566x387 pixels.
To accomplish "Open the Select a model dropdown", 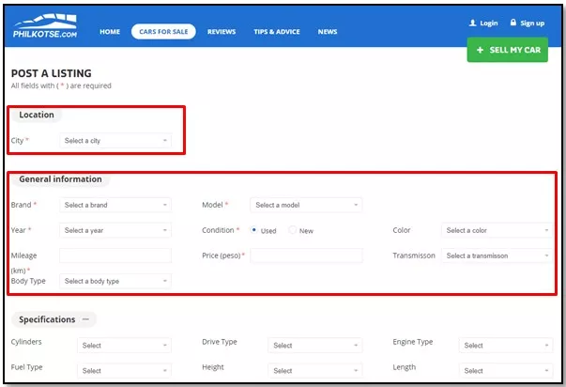I will (x=306, y=205).
